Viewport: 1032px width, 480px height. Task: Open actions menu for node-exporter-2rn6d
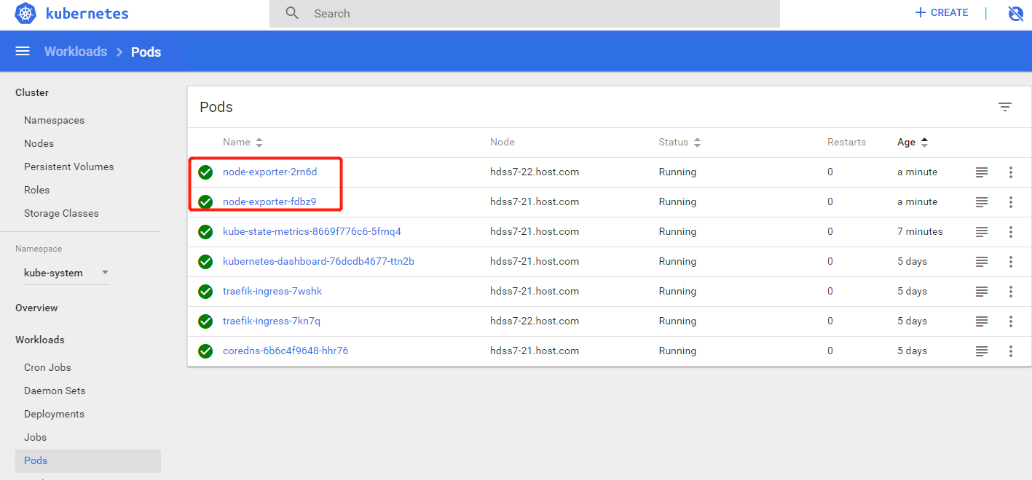(x=1011, y=172)
